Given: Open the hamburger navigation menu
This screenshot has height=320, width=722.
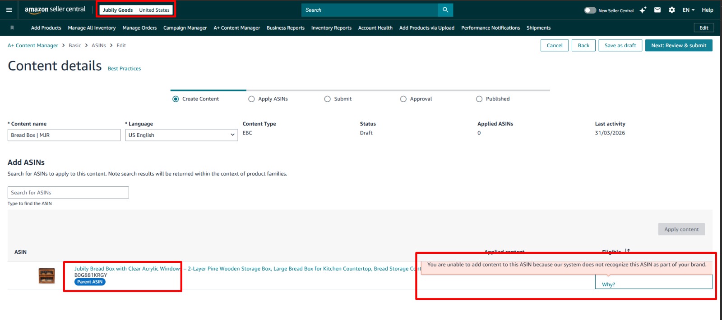Looking at the screenshot, I should point(9,9).
